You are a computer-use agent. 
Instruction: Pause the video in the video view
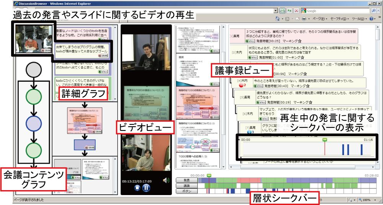point(146,188)
